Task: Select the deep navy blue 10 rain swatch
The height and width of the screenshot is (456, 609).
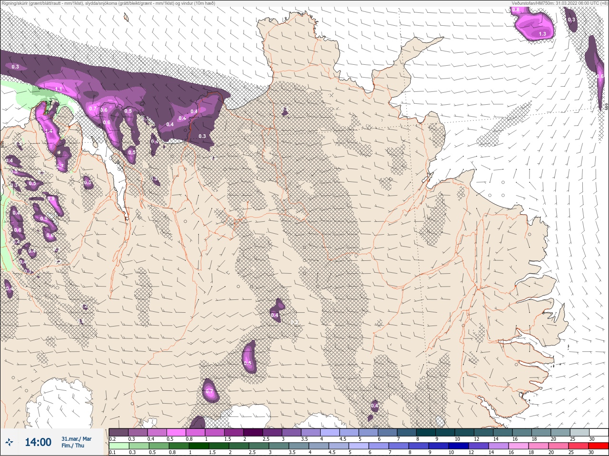Action: 459,446
